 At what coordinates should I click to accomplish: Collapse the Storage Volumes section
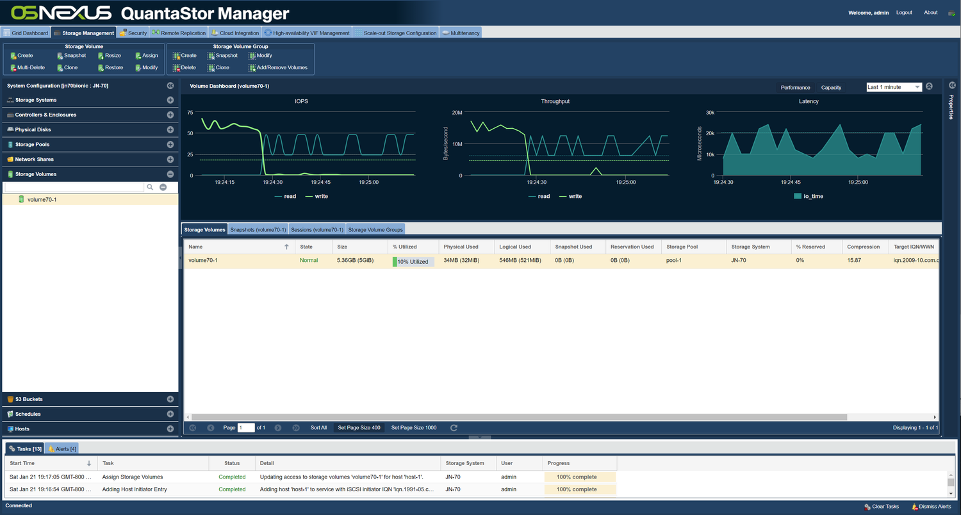[x=170, y=174]
